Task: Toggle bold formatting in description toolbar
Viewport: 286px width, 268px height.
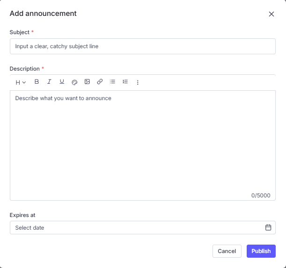Action: click(x=37, y=82)
